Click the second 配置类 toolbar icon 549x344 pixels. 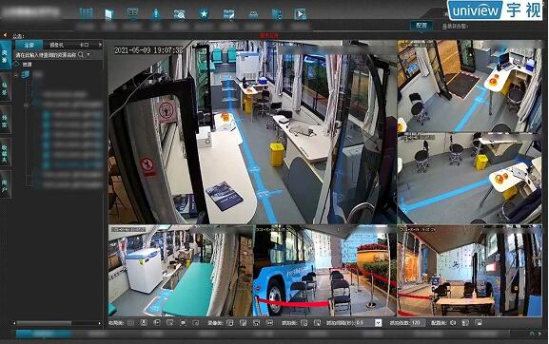point(465,323)
